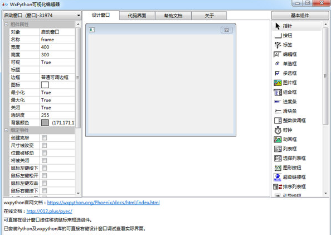This screenshot has height=235, width=331.
Task: Click the property panel scroll-up arrow
Action: [x=78, y=25]
